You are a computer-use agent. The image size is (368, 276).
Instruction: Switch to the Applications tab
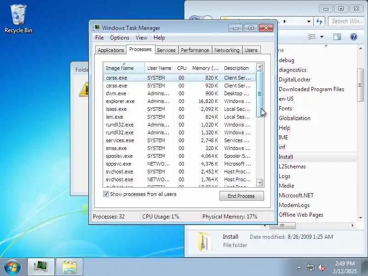tap(110, 50)
